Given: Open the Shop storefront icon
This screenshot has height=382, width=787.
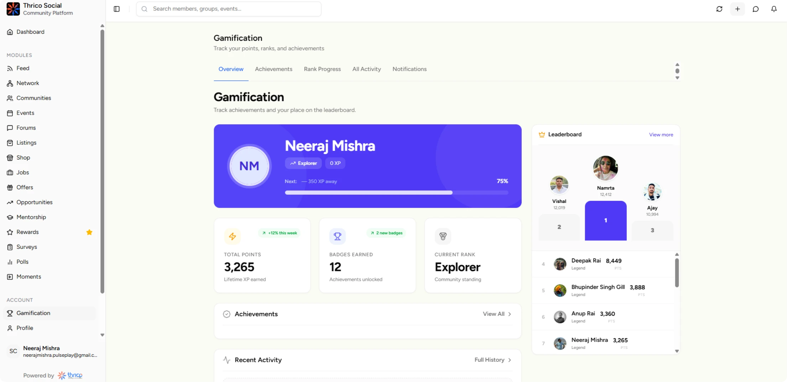Looking at the screenshot, I should point(10,158).
